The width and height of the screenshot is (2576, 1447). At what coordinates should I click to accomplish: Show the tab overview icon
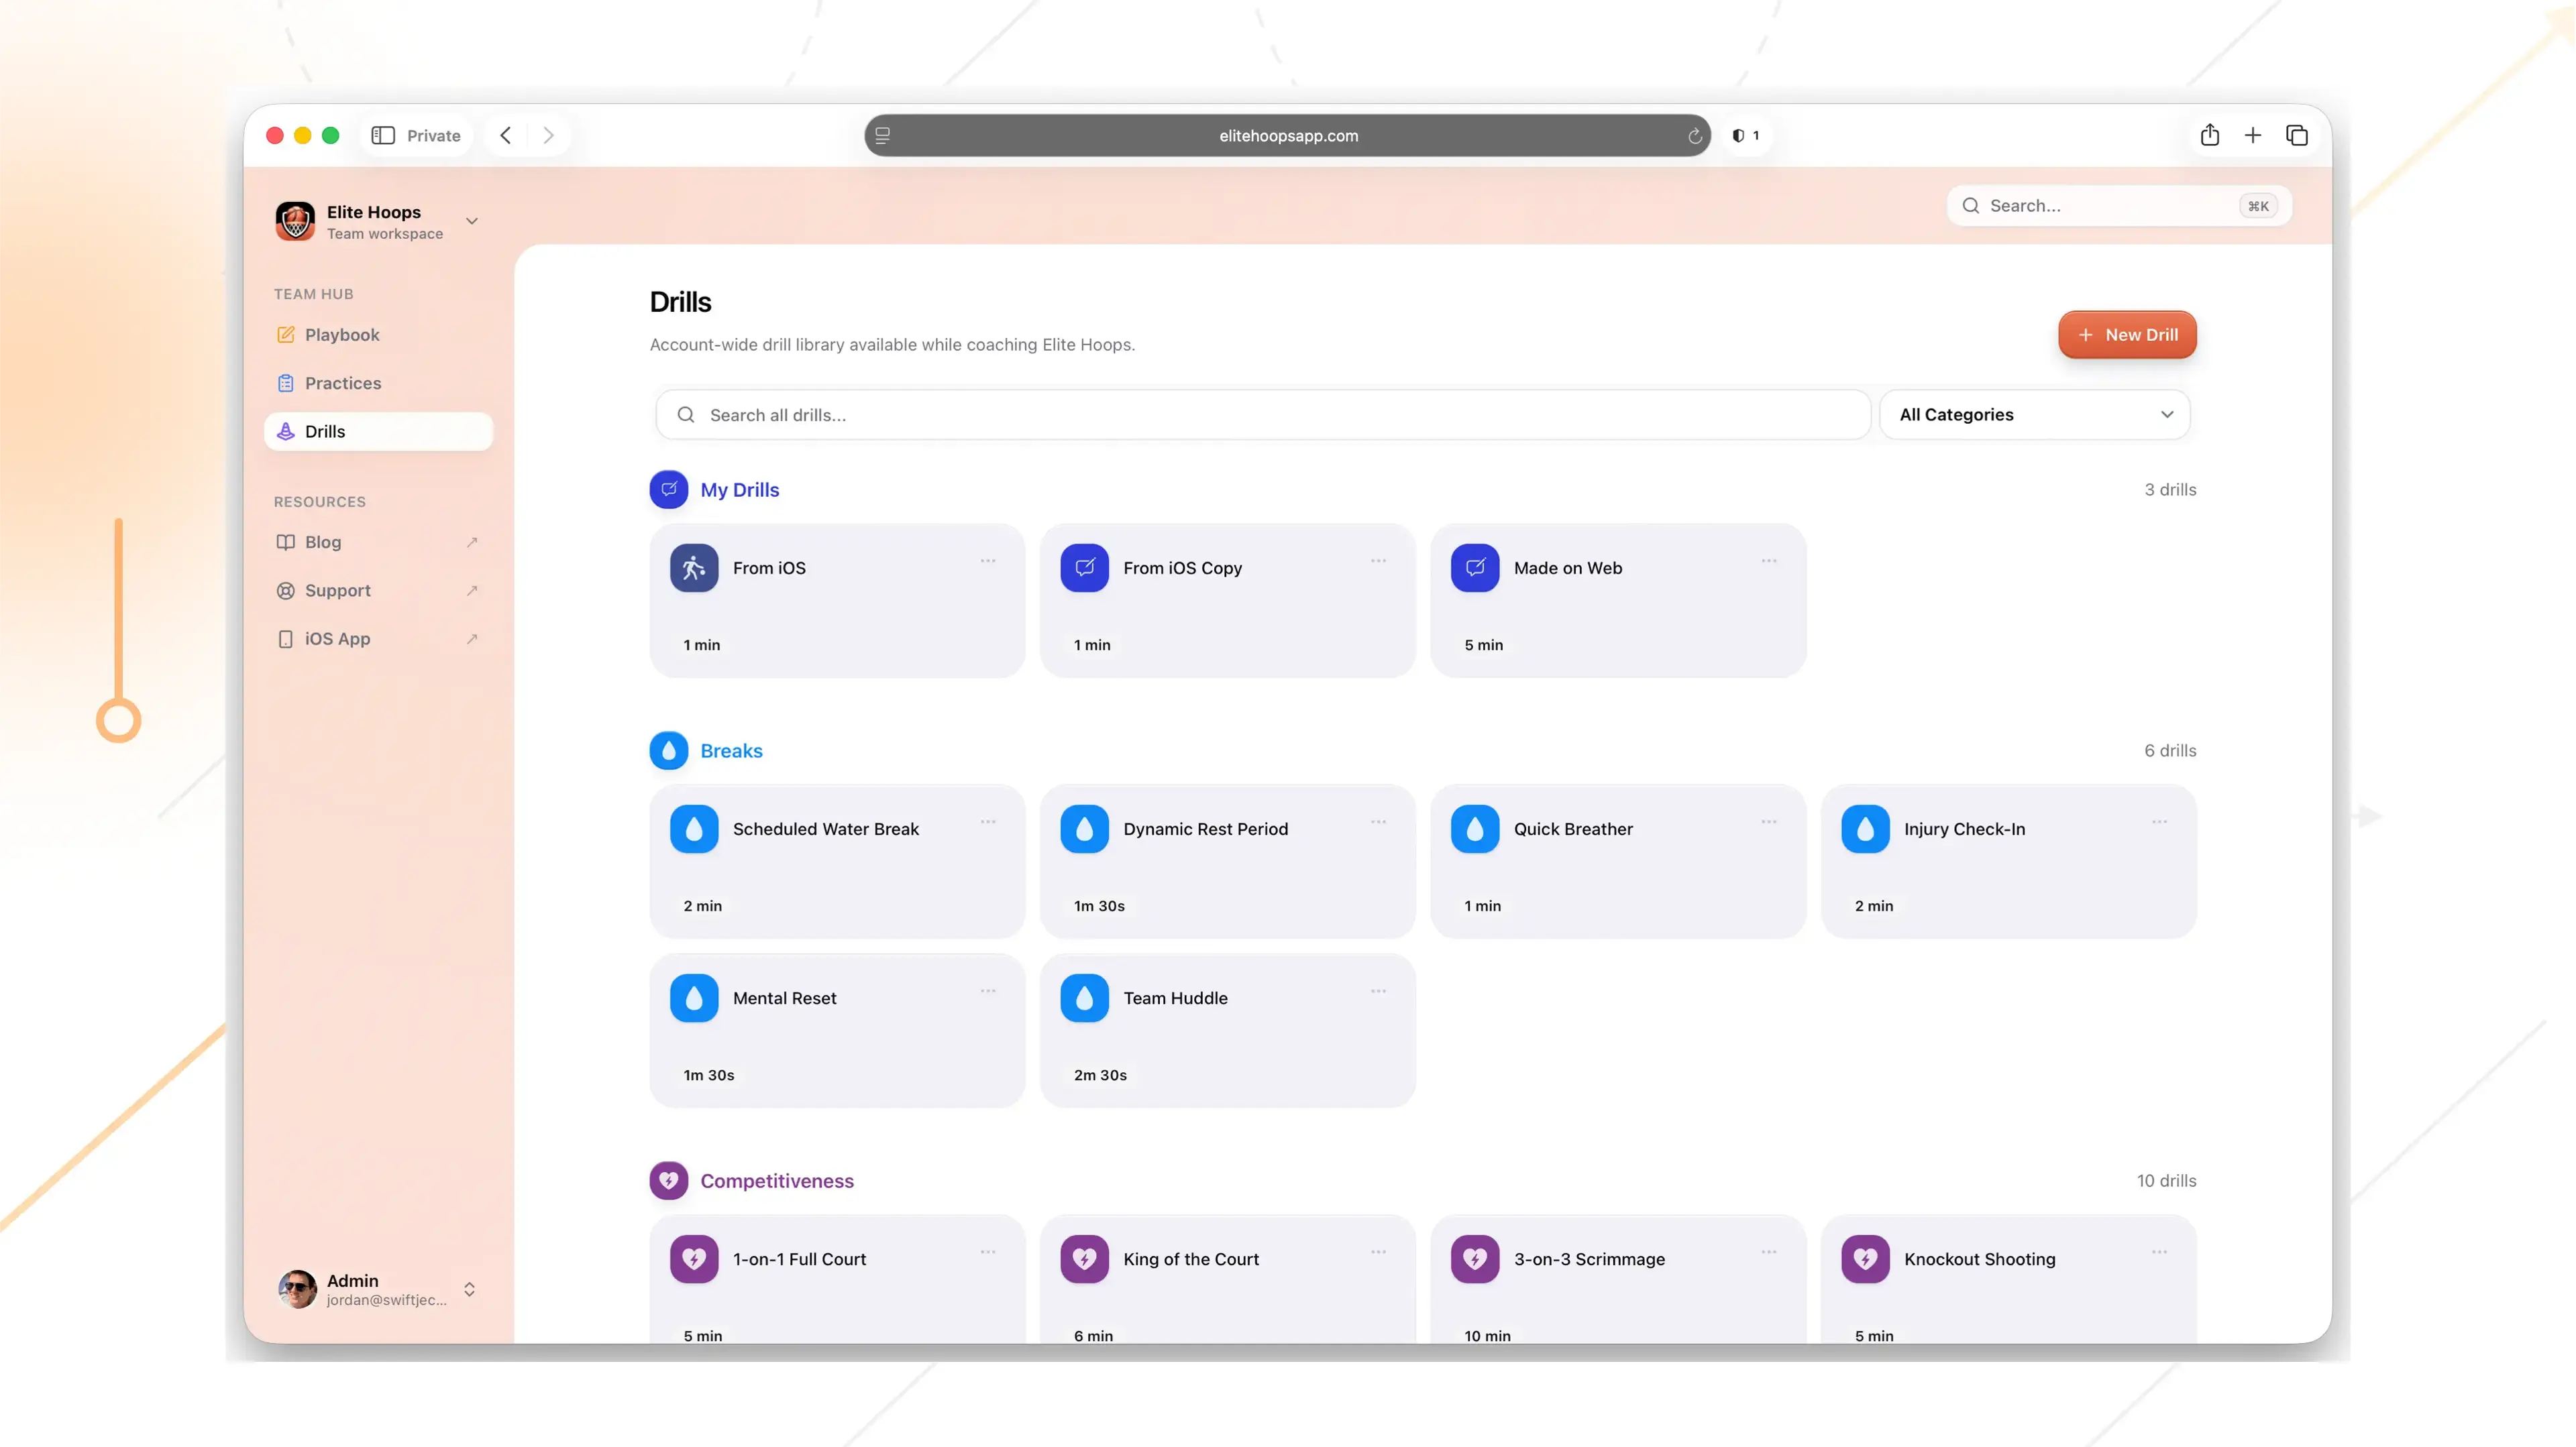click(x=2297, y=136)
